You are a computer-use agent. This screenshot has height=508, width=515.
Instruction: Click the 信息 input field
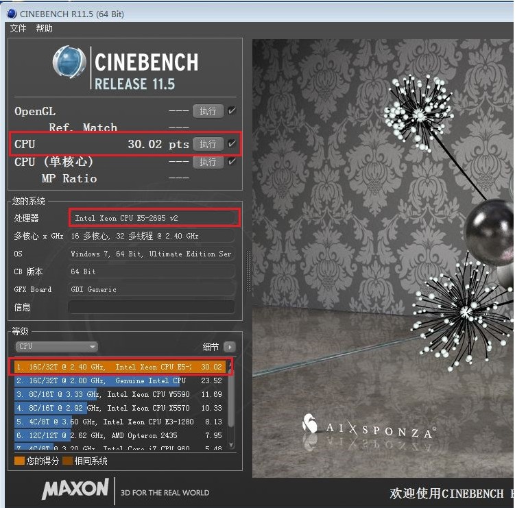(152, 307)
